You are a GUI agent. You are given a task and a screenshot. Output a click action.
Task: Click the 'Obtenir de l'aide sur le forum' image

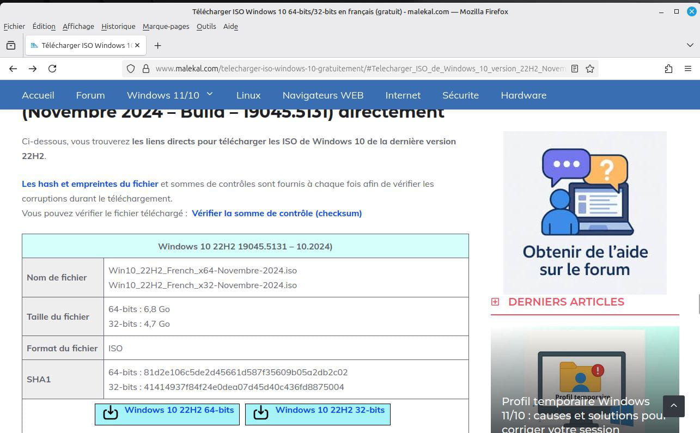click(585, 212)
